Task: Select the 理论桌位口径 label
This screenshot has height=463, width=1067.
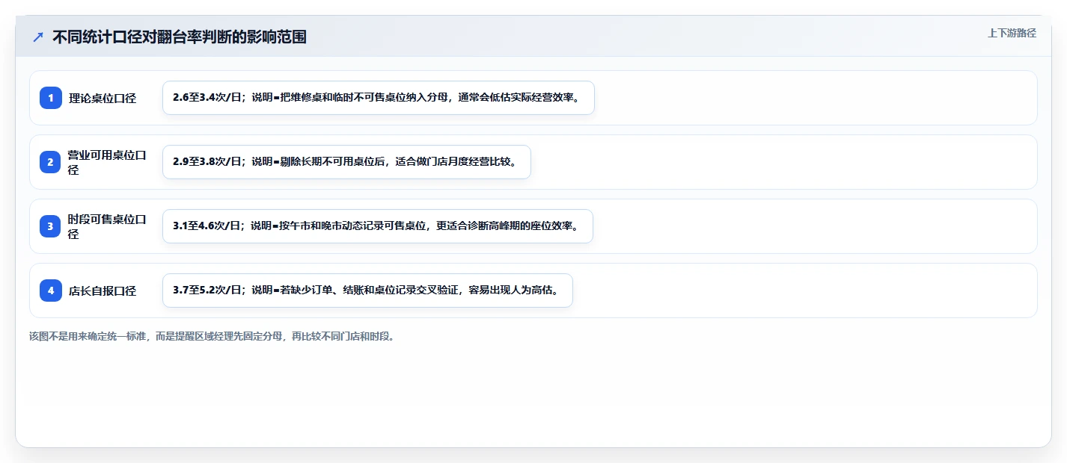Action: pos(103,98)
